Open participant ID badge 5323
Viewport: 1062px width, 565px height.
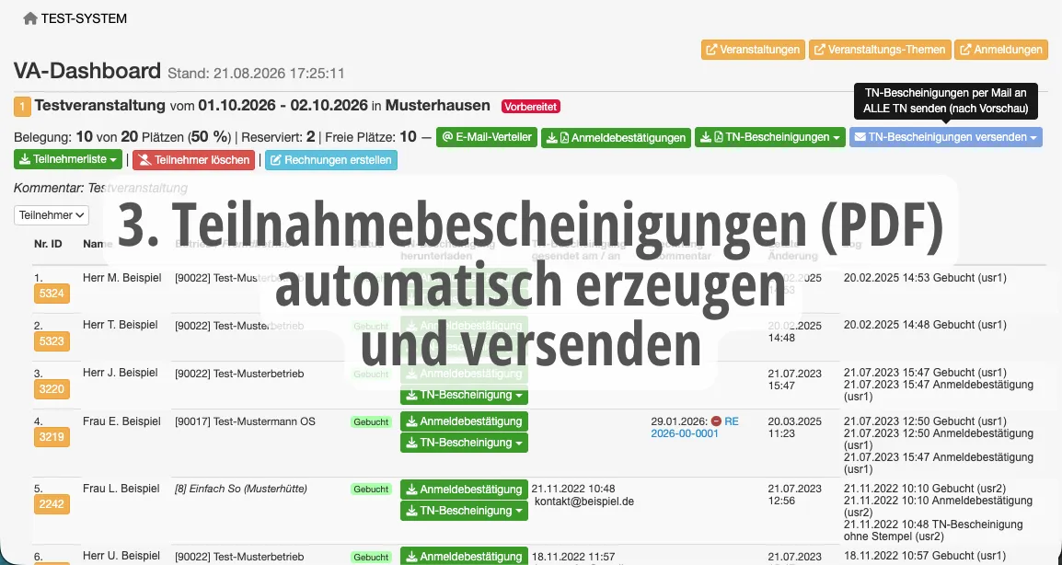pos(52,340)
